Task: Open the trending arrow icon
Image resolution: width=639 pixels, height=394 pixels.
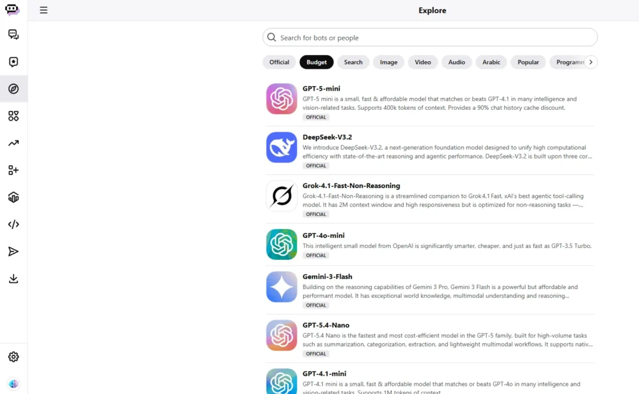Action: pos(14,143)
